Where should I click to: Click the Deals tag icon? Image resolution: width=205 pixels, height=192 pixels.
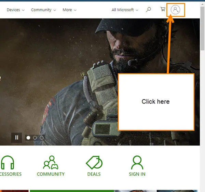click(x=94, y=163)
